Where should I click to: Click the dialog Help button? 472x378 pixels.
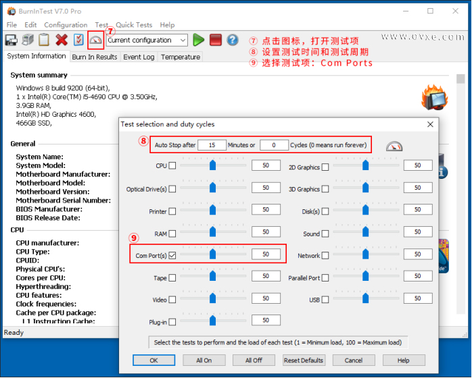404,360
